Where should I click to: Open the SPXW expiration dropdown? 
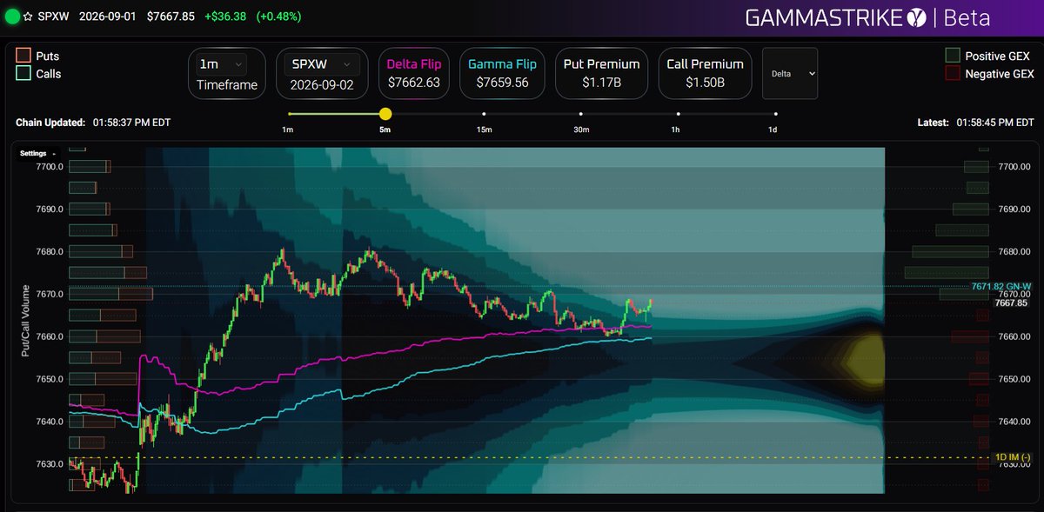(322, 63)
